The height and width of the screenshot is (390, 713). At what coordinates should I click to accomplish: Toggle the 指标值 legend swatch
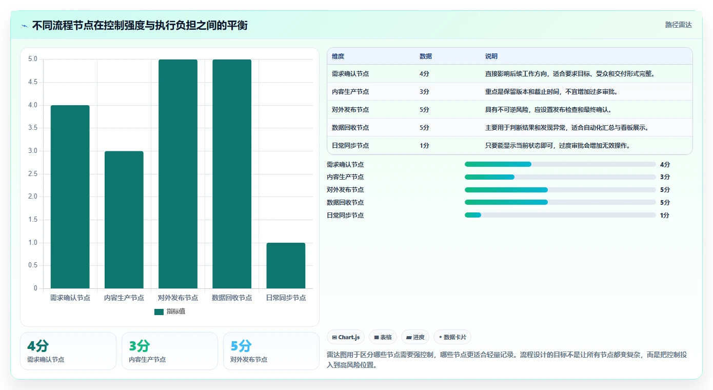coord(159,311)
